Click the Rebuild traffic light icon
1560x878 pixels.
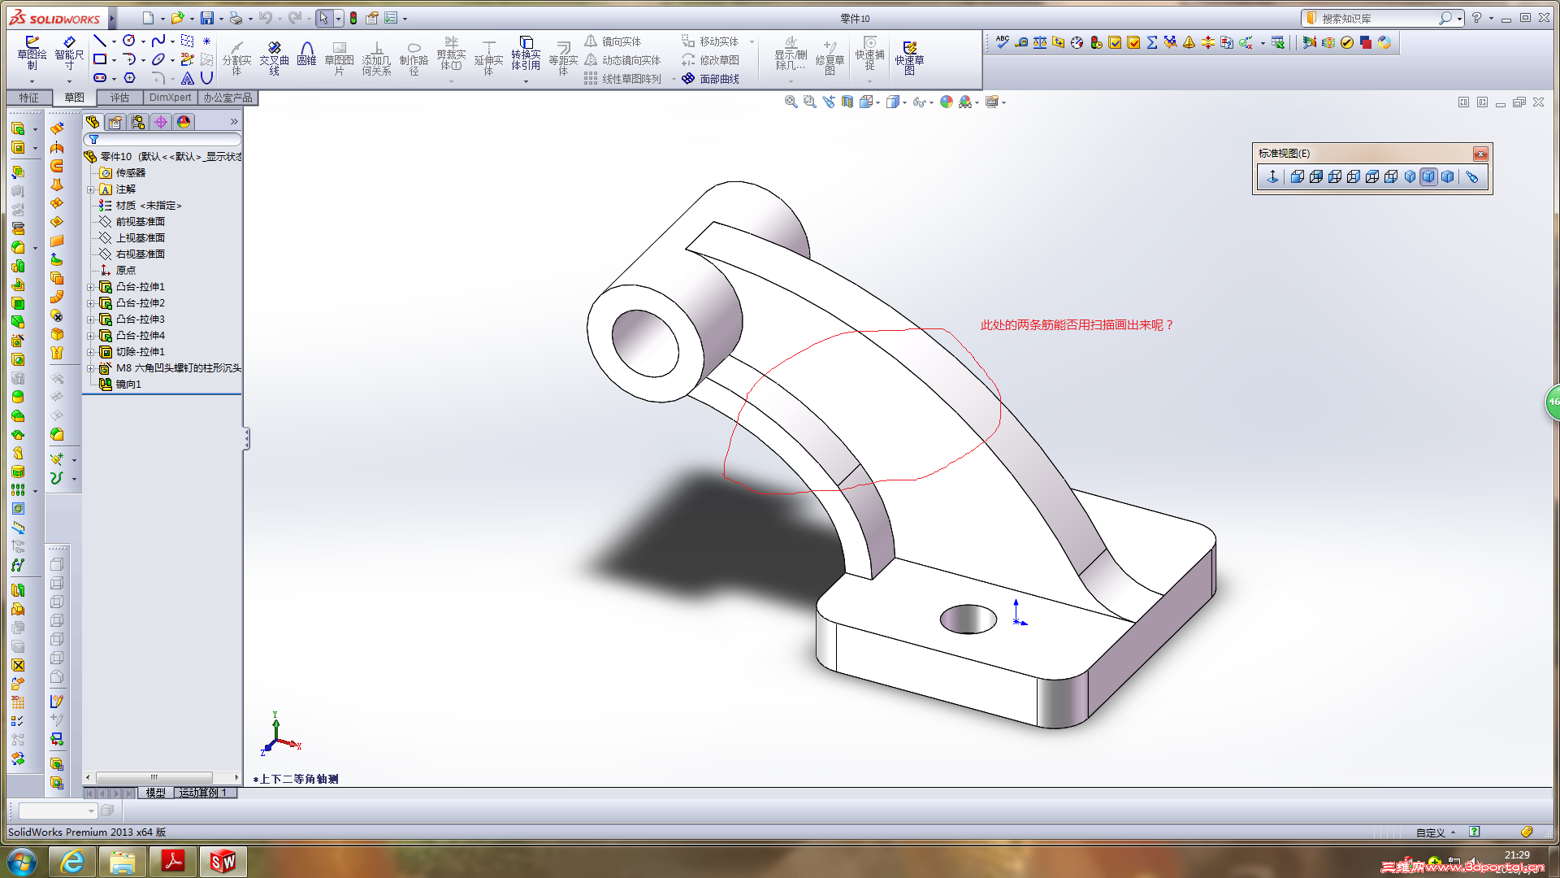pyautogui.click(x=353, y=18)
